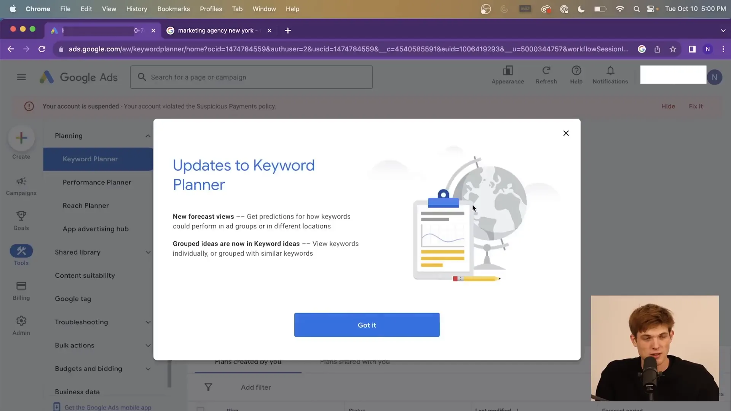Click Fix it on suspension banner
731x411 pixels.
pyautogui.click(x=696, y=106)
